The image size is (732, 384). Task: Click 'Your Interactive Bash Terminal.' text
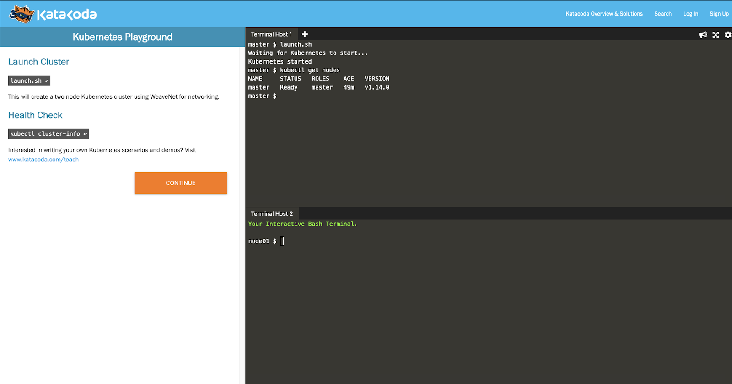pos(302,224)
